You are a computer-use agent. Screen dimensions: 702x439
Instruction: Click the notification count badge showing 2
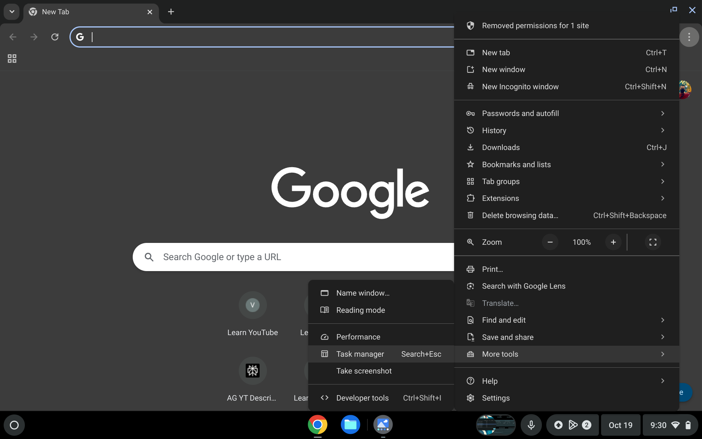(x=586, y=425)
